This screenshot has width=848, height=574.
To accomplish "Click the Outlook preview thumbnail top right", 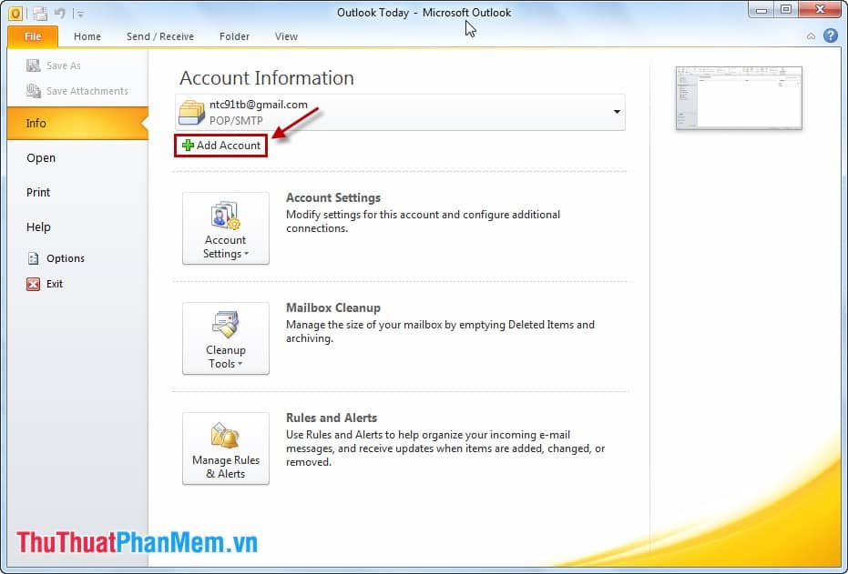I will tap(738, 97).
